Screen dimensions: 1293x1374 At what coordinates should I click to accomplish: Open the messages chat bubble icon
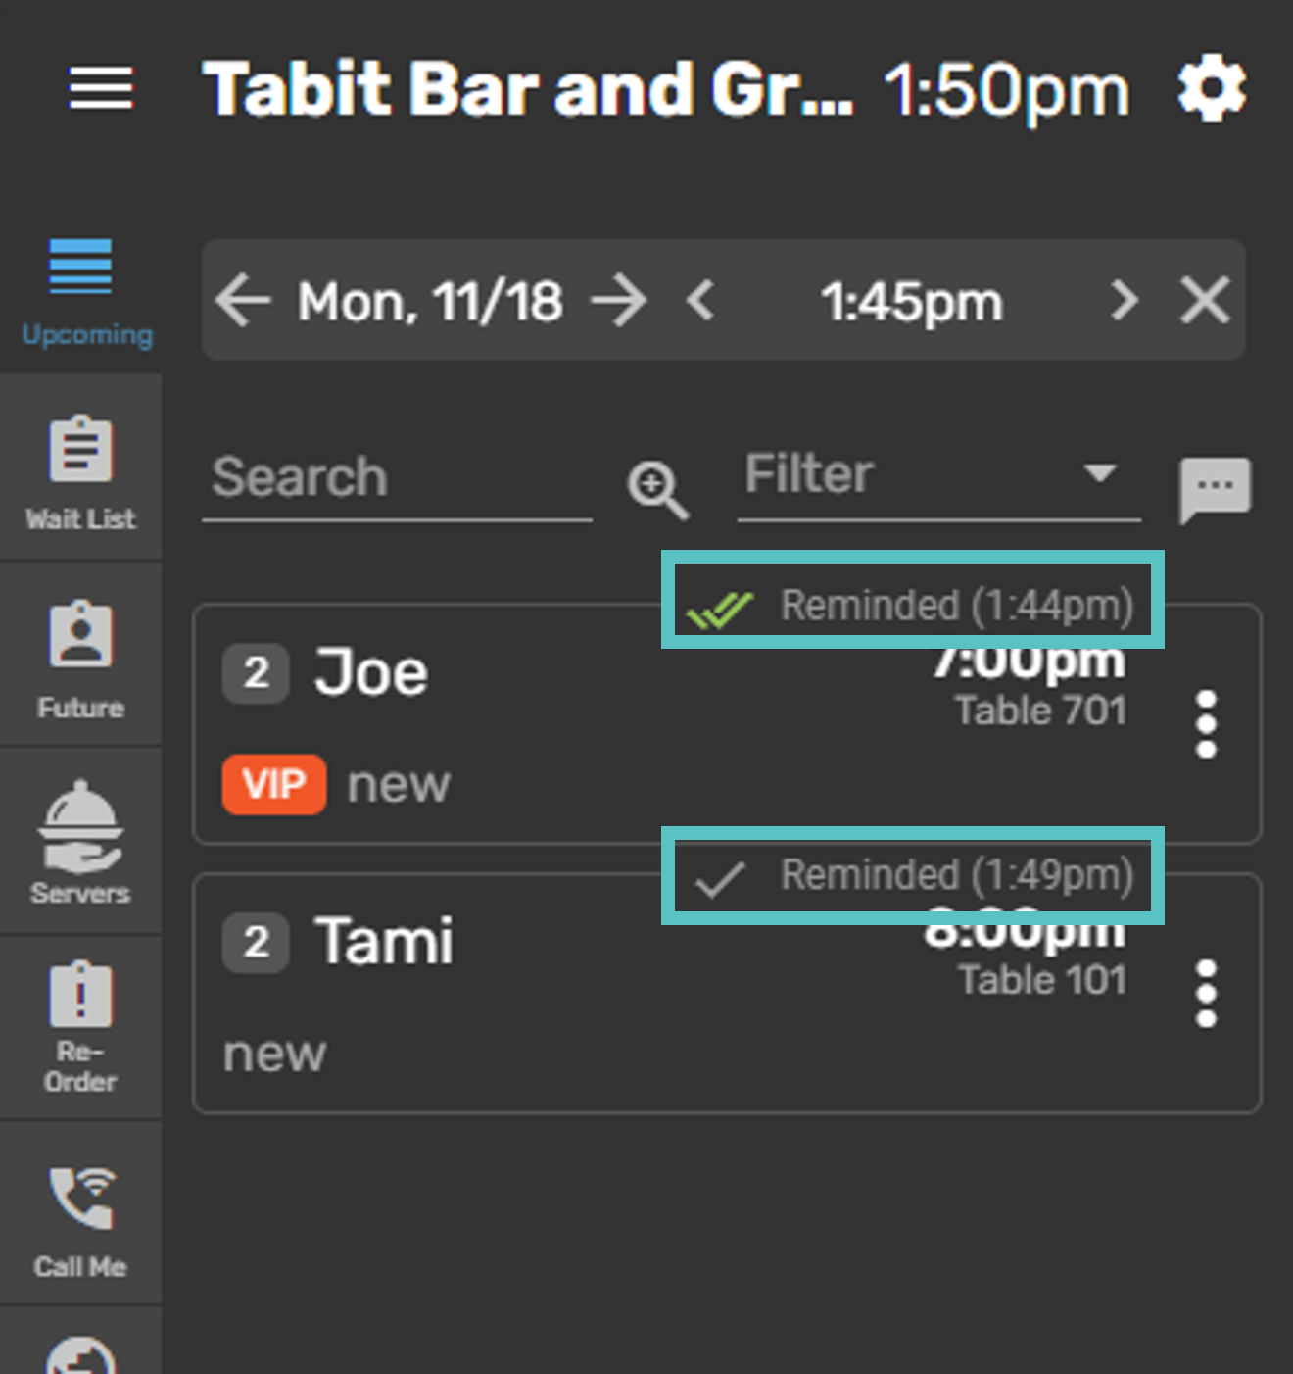click(1215, 488)
